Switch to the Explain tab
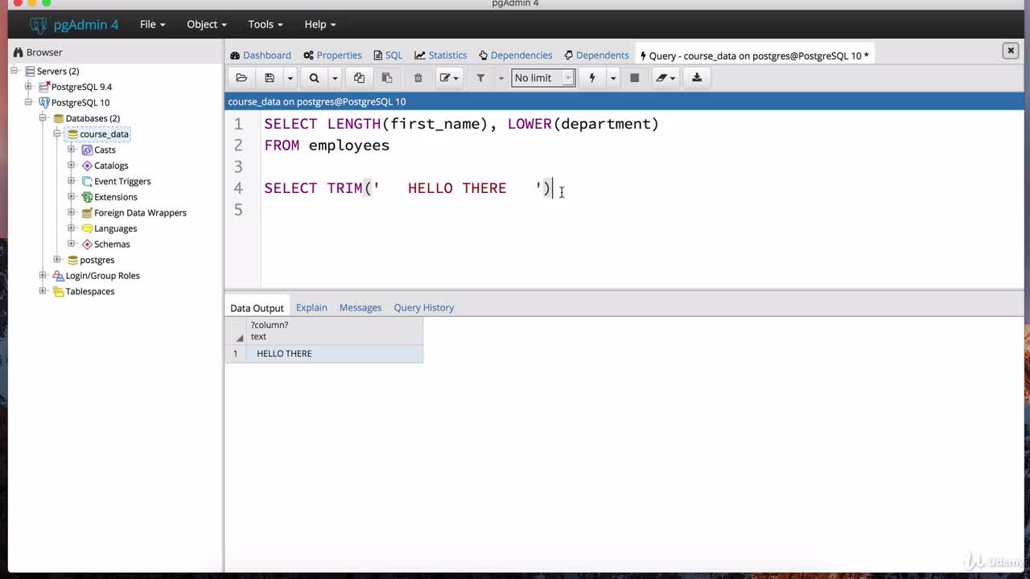The image size is (1030, 579). [311, 308]
